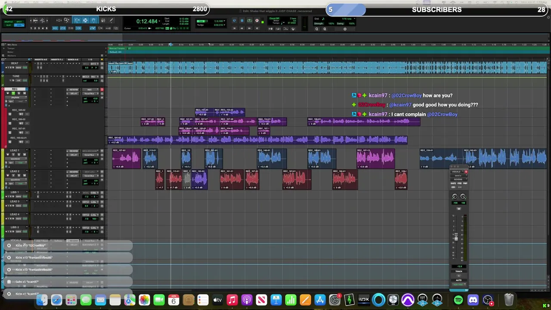Click left pan knob in VOCALS window
The height and width of the screenshot is (310, 551).
[455, 196]
